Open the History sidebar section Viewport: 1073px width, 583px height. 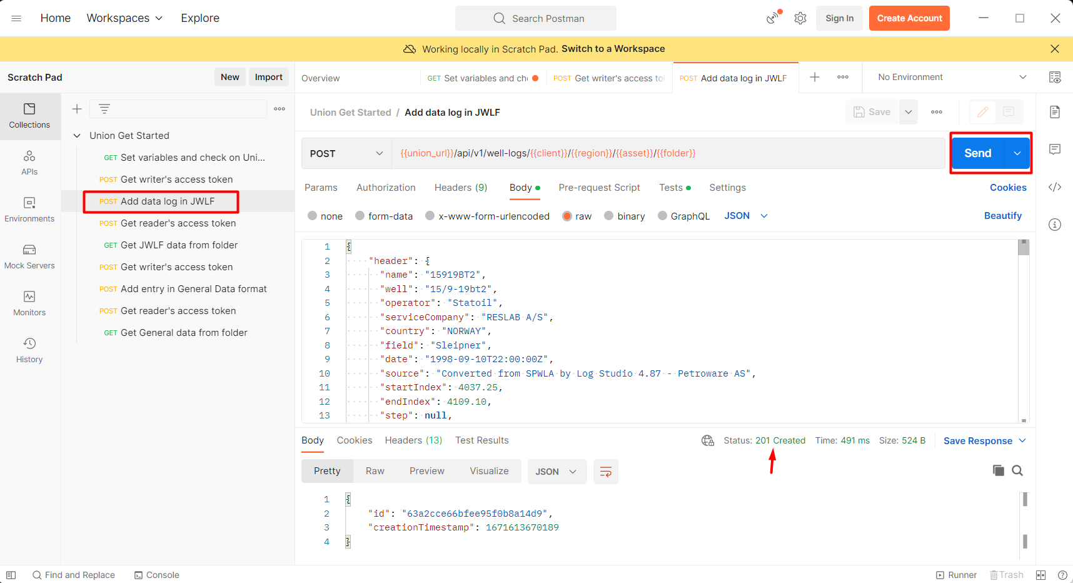[x=29, y=350]
